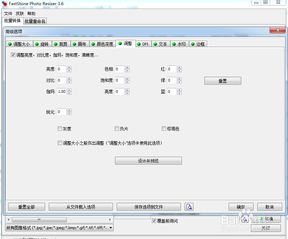Switch to the 文本 tab
This screenshot has height=239, width=288.
161,44
